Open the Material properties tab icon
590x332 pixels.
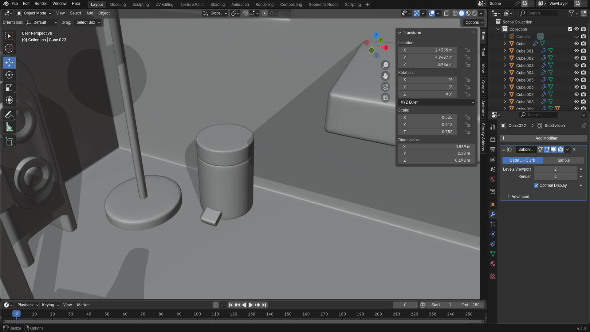(x=493, y=264)
